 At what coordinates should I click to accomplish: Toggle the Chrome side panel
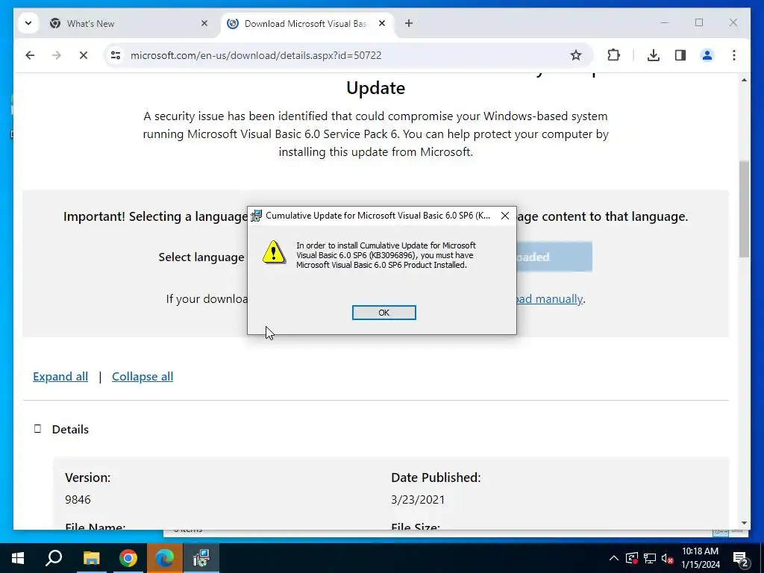click(680, 55)
